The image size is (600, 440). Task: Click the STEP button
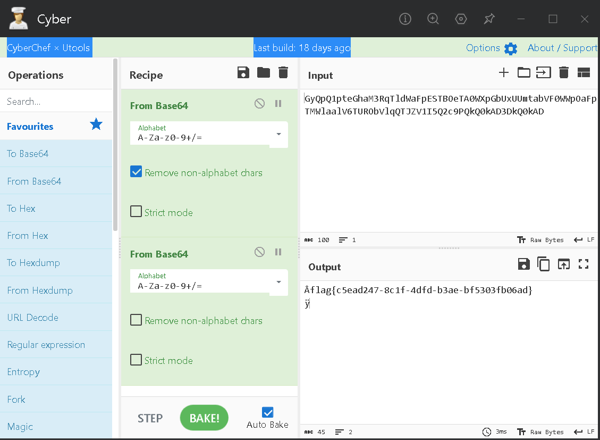coord(150,418)
